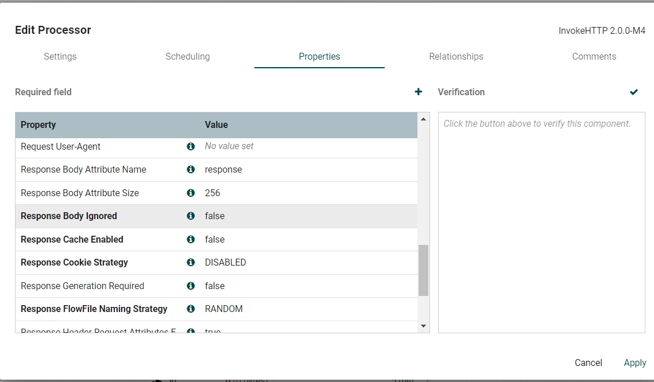Screen dimensions: 654x382
Task: Select the Response Body Ignored property name
Action: (69, 216)
